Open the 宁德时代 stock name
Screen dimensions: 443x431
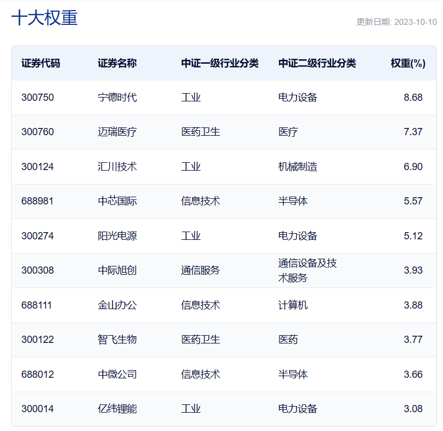pos(117,98)
